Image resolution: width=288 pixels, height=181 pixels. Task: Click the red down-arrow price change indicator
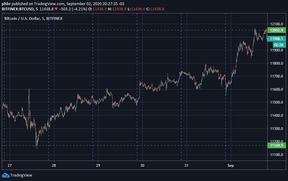[56, 9]
